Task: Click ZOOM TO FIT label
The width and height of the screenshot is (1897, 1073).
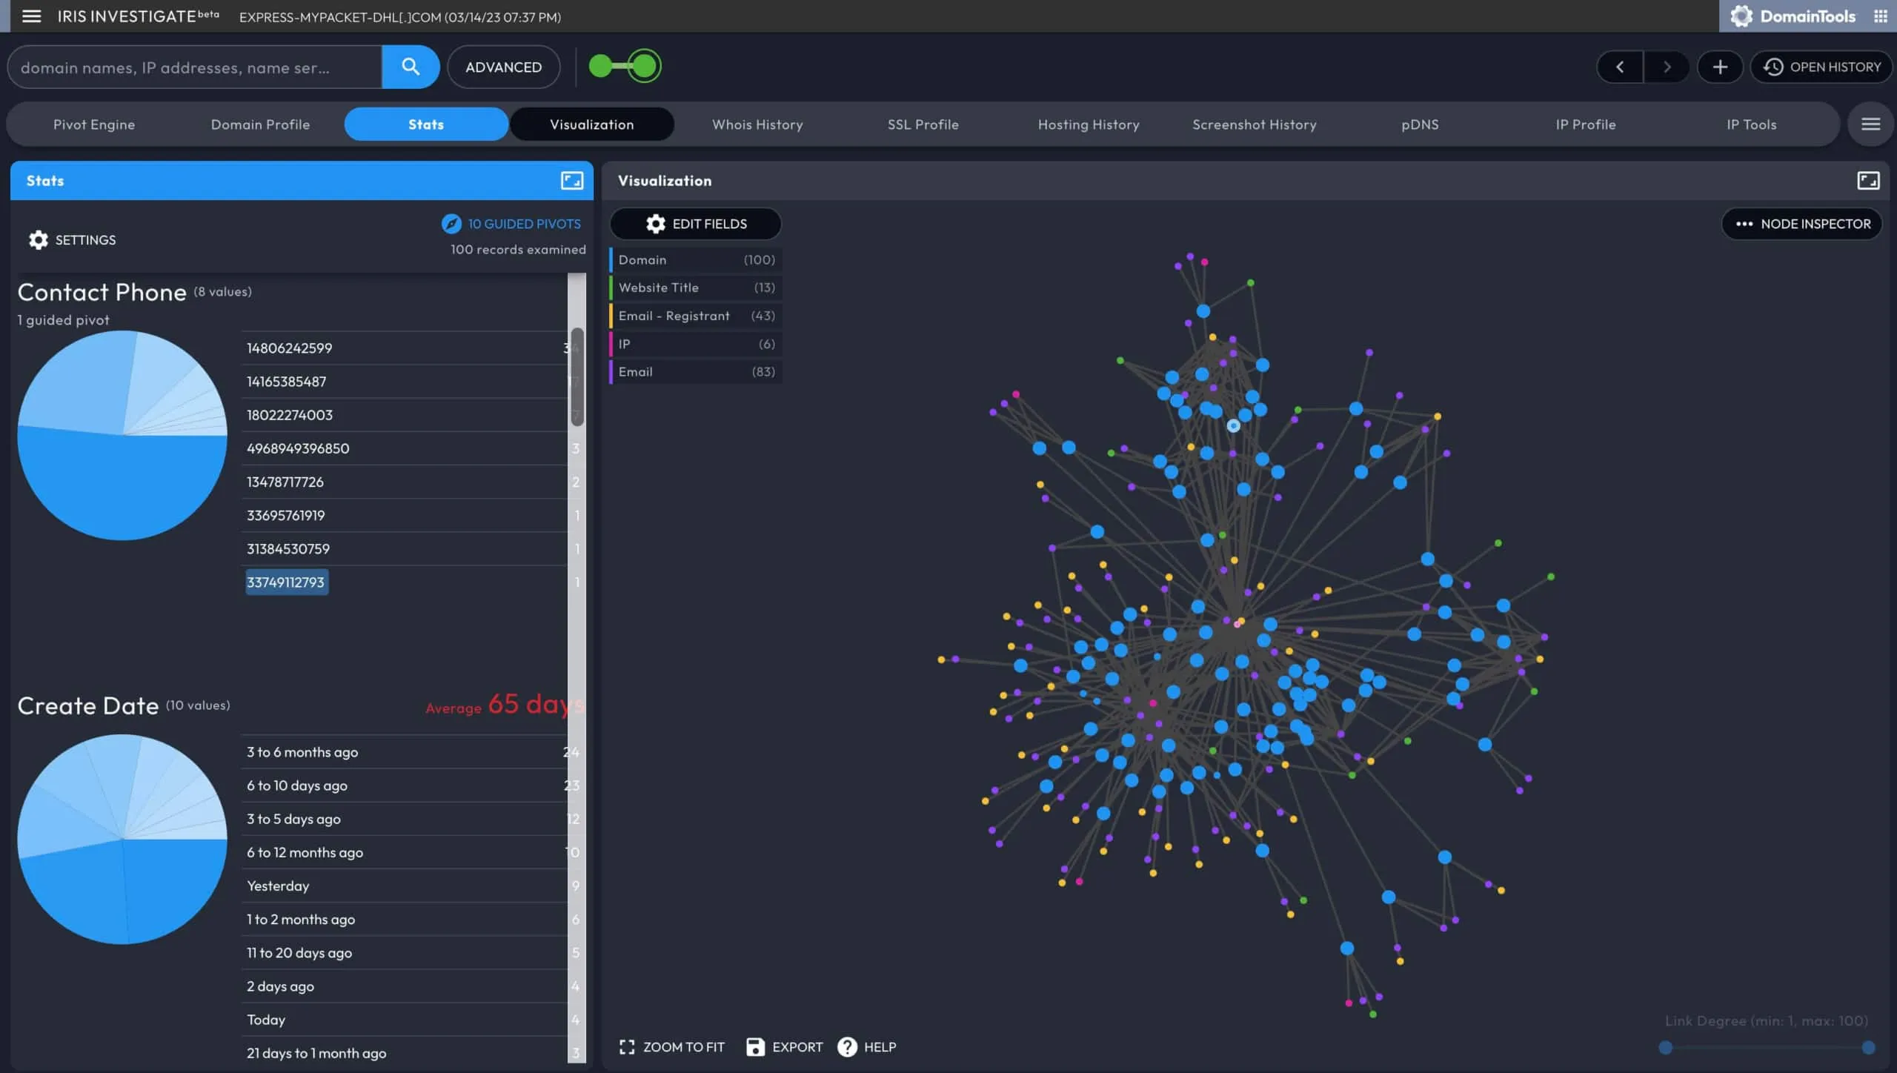Action: pos(683,1047)
